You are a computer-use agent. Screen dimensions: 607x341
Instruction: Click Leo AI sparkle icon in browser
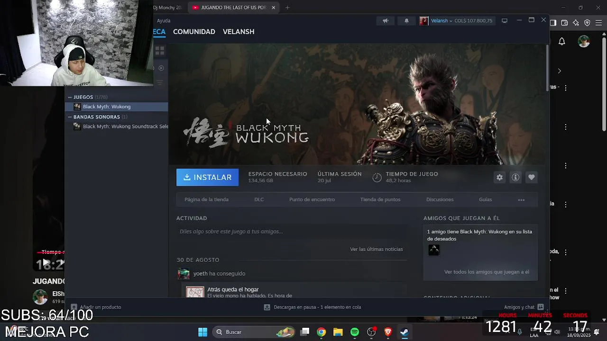pos(576,23)
